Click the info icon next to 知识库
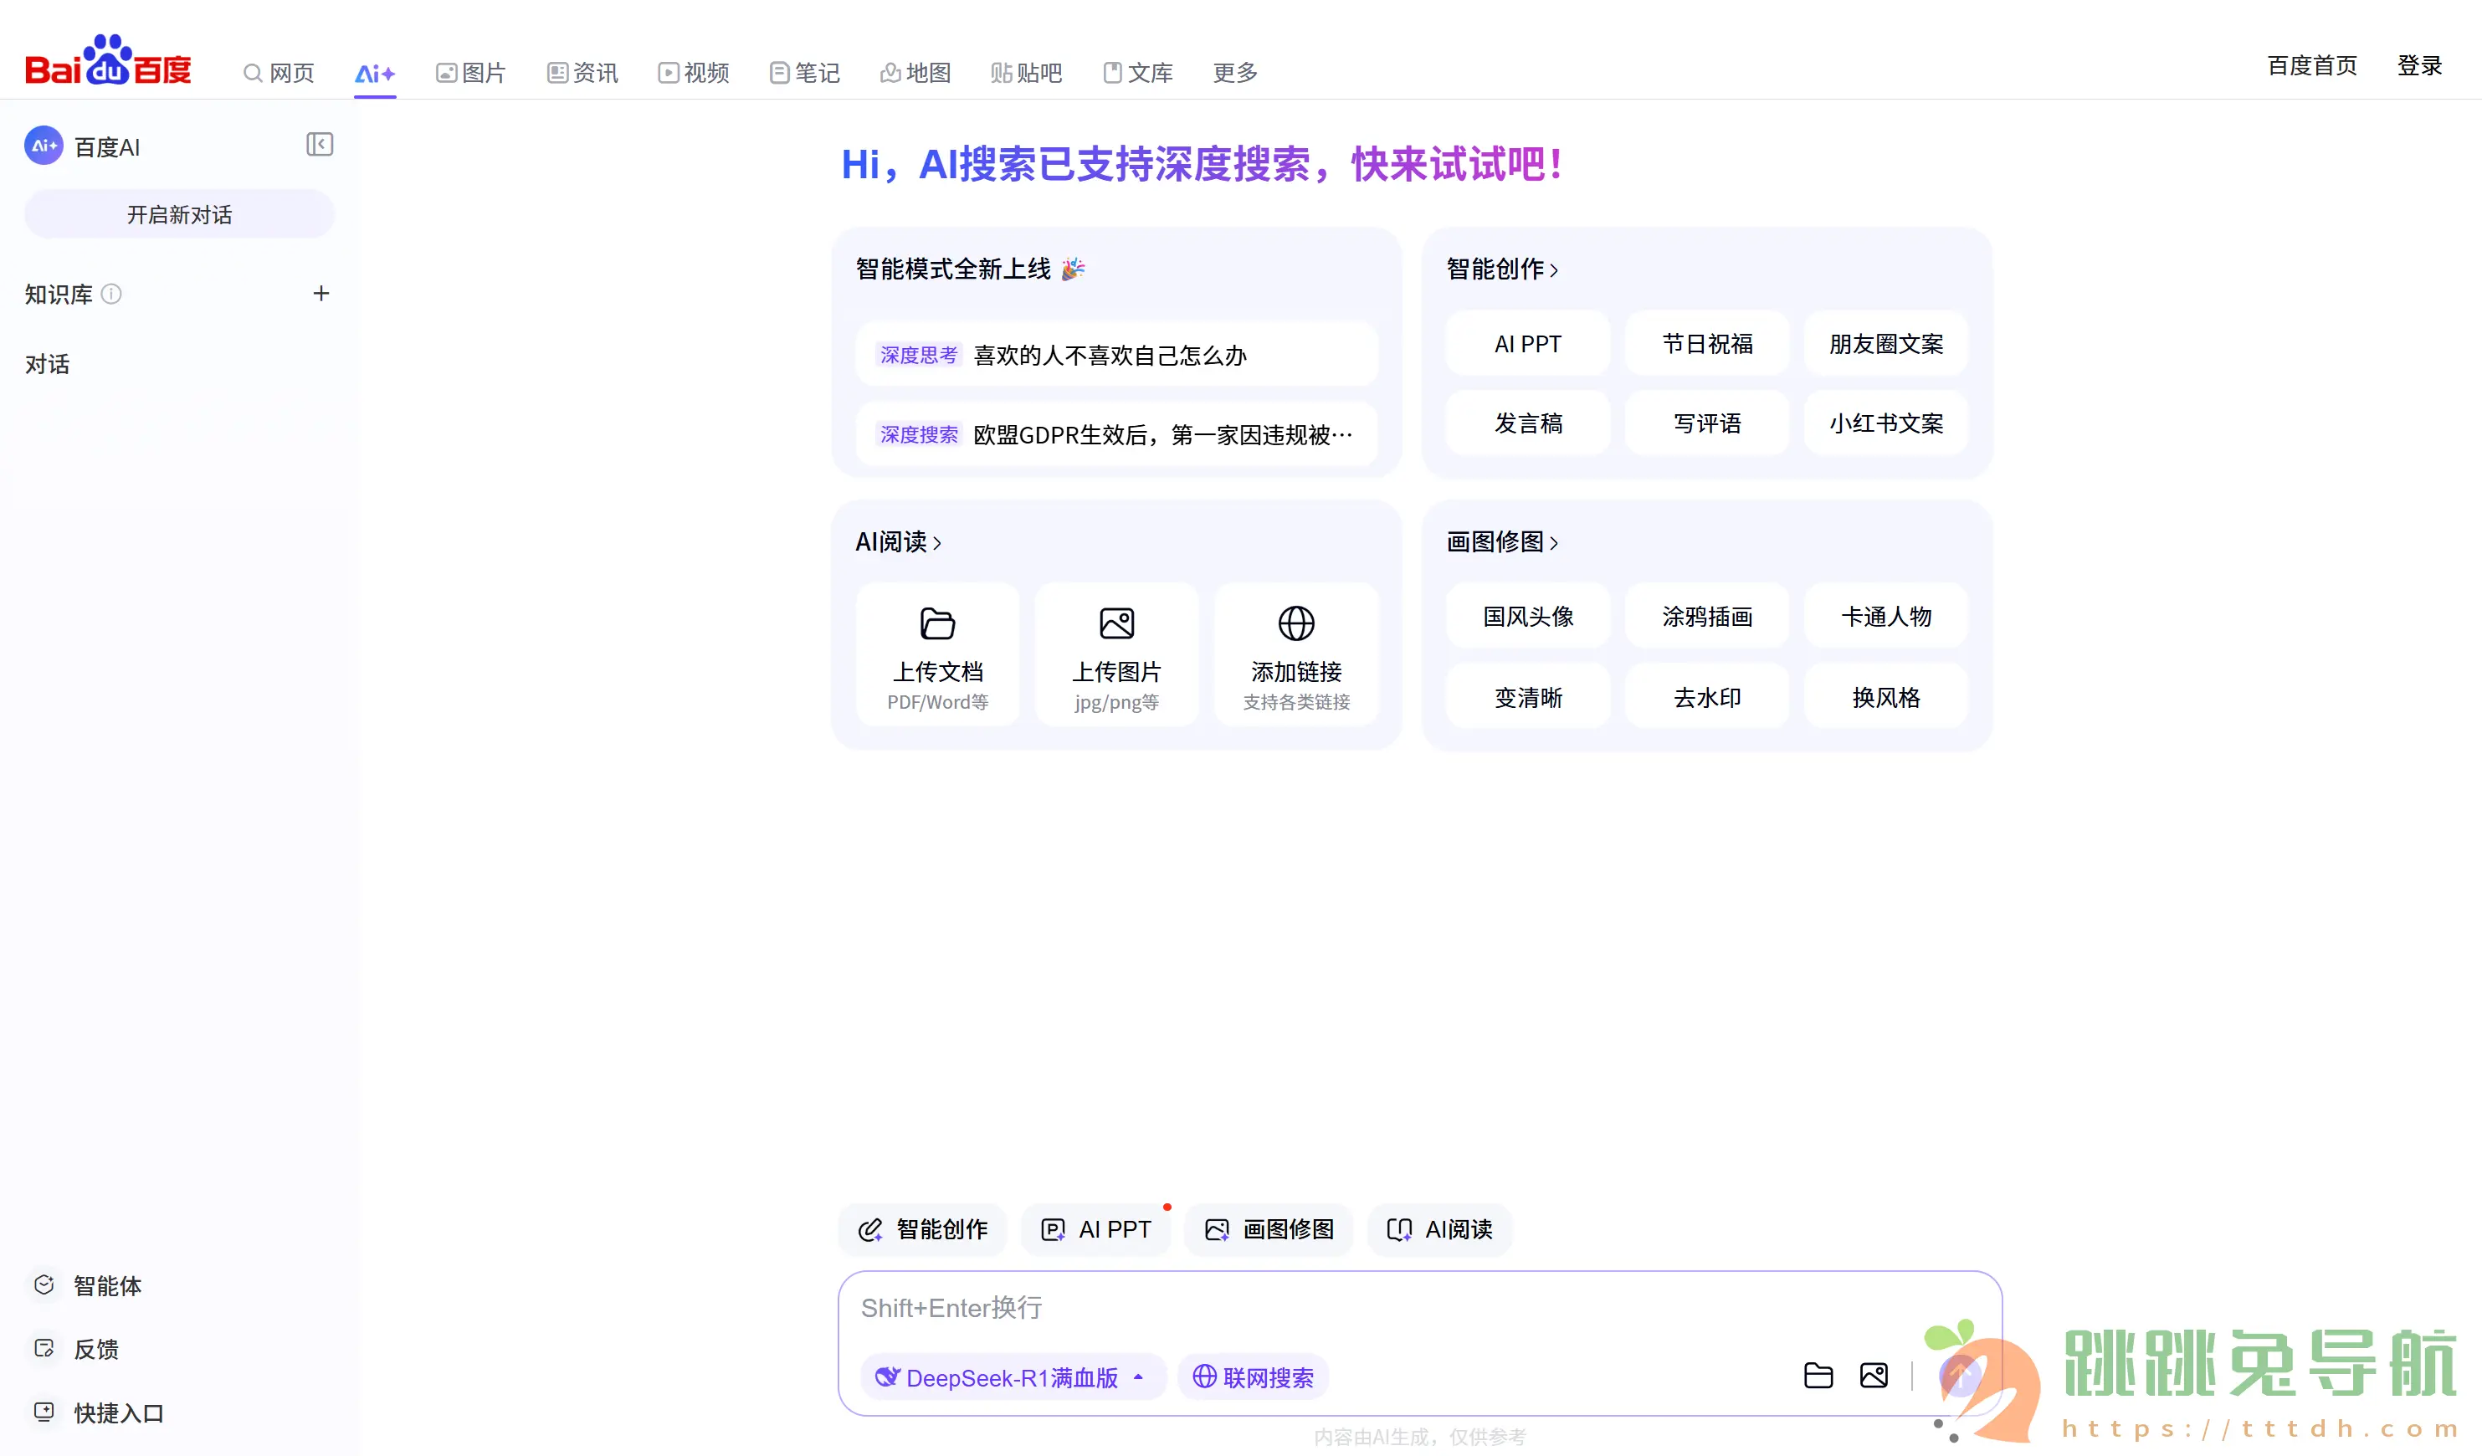 111,294
